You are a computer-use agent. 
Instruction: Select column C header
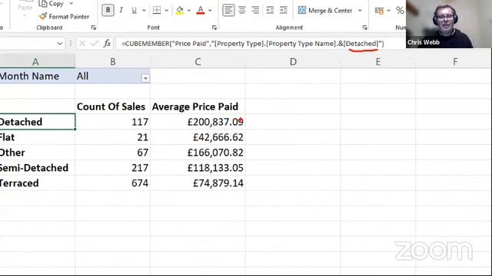(x=198, y=61)
